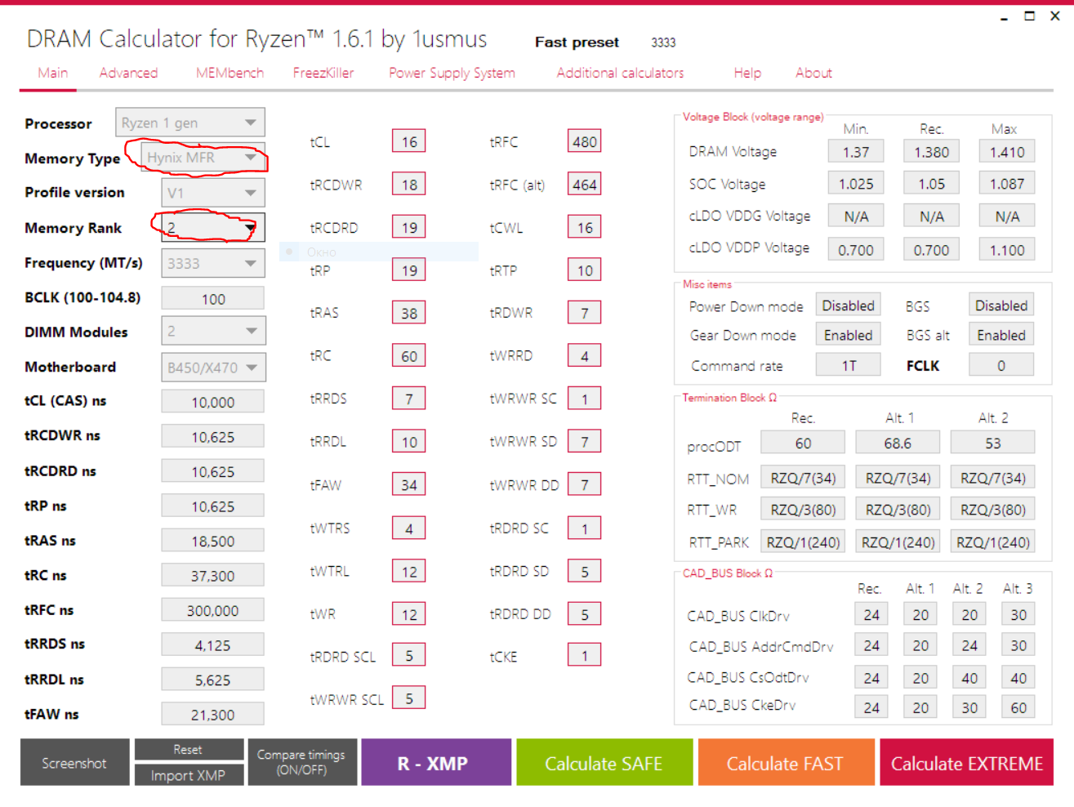Open the Memory Type dropdown
1074x807 pixels.
tap(203, 158)
